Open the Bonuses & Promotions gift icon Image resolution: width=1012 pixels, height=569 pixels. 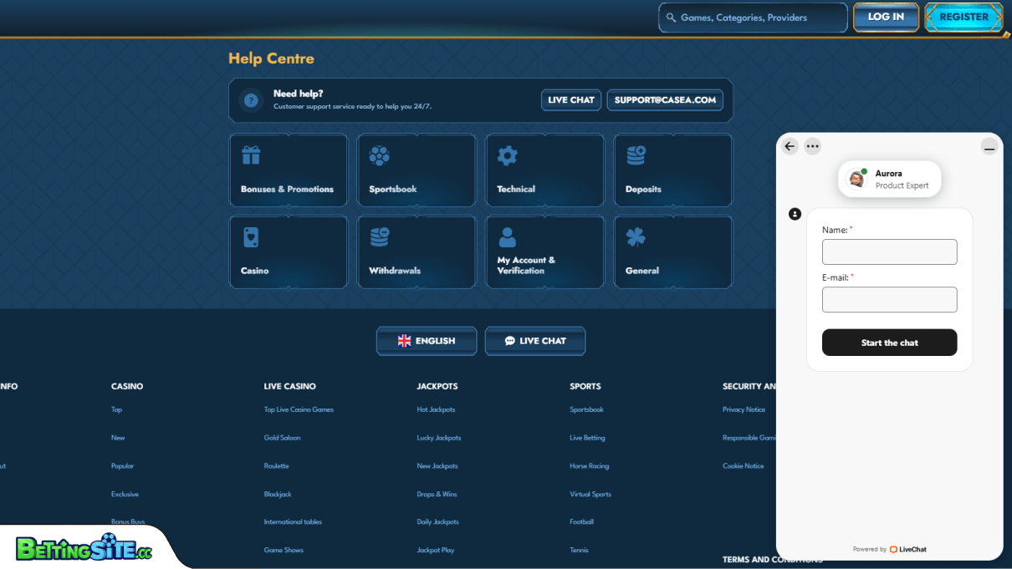[x=251, y=155]
